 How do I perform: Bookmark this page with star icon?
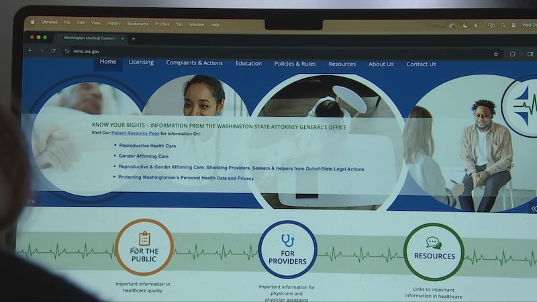(x=495, y=54)
